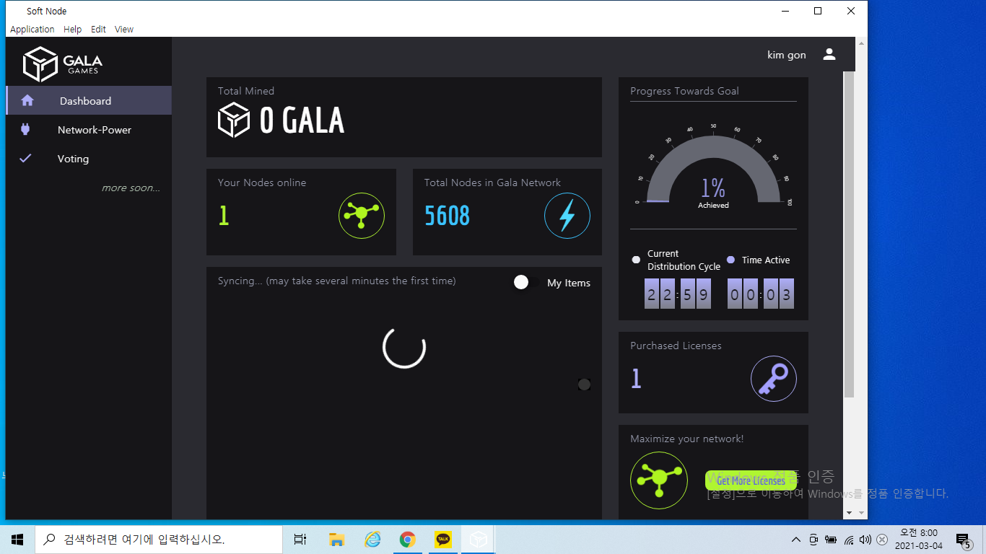Open KakaoTalk from the taskbar
Image resolution: width=986 pixels, height=554 pixels.
pos(443,540)
